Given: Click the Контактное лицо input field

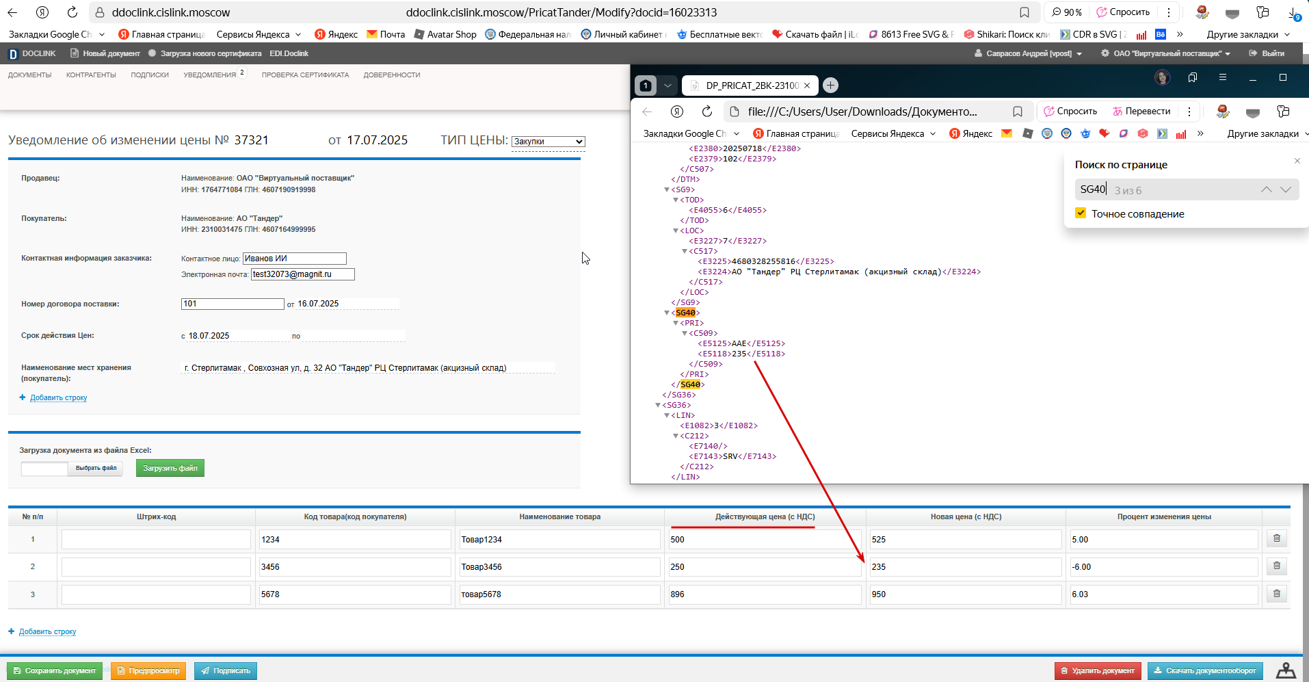Looking at the screenshot, I should 295,259.
